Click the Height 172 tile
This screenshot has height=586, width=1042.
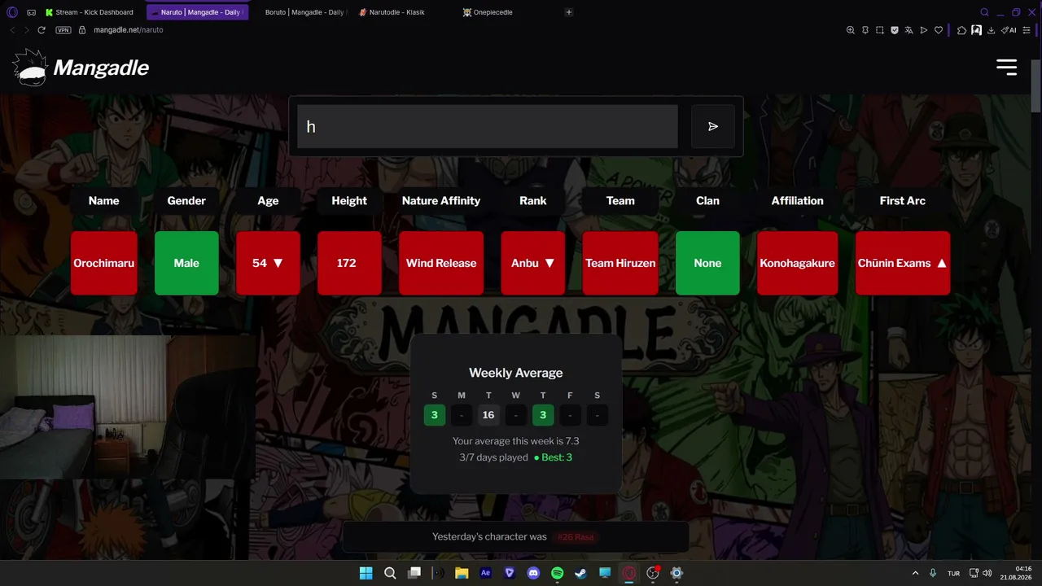coord(349,263)
